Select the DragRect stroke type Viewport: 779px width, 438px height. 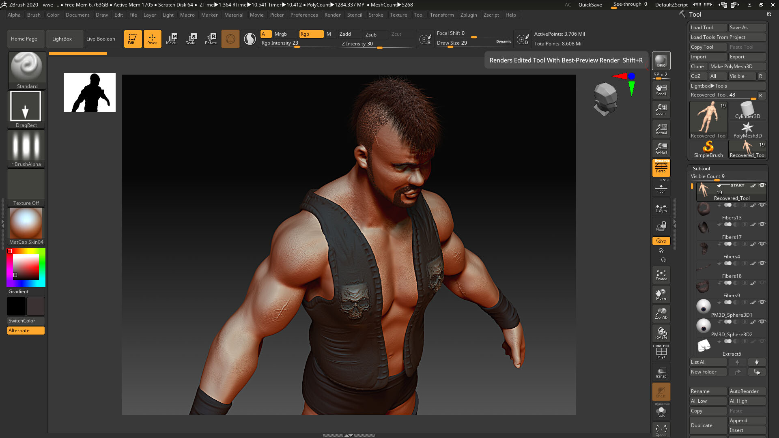pos(26,106)
